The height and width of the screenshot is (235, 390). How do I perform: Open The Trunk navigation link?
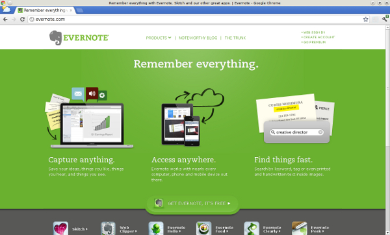tap(235, 38)
